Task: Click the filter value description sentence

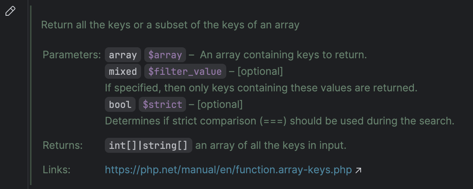Action: point(261,88)
